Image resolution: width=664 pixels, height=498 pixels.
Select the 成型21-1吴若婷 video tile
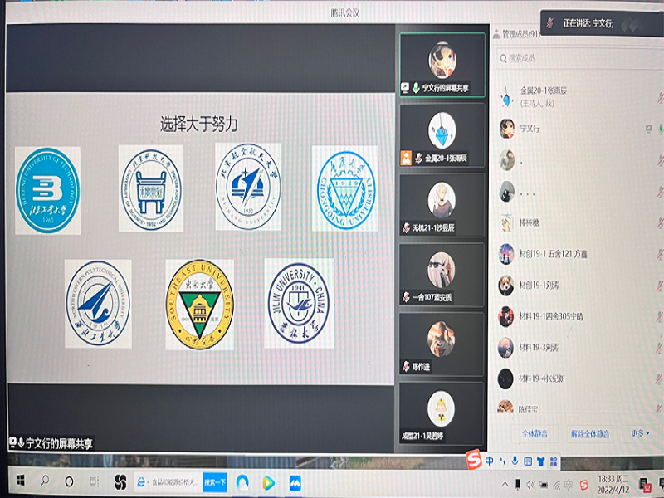coord(442,413)
